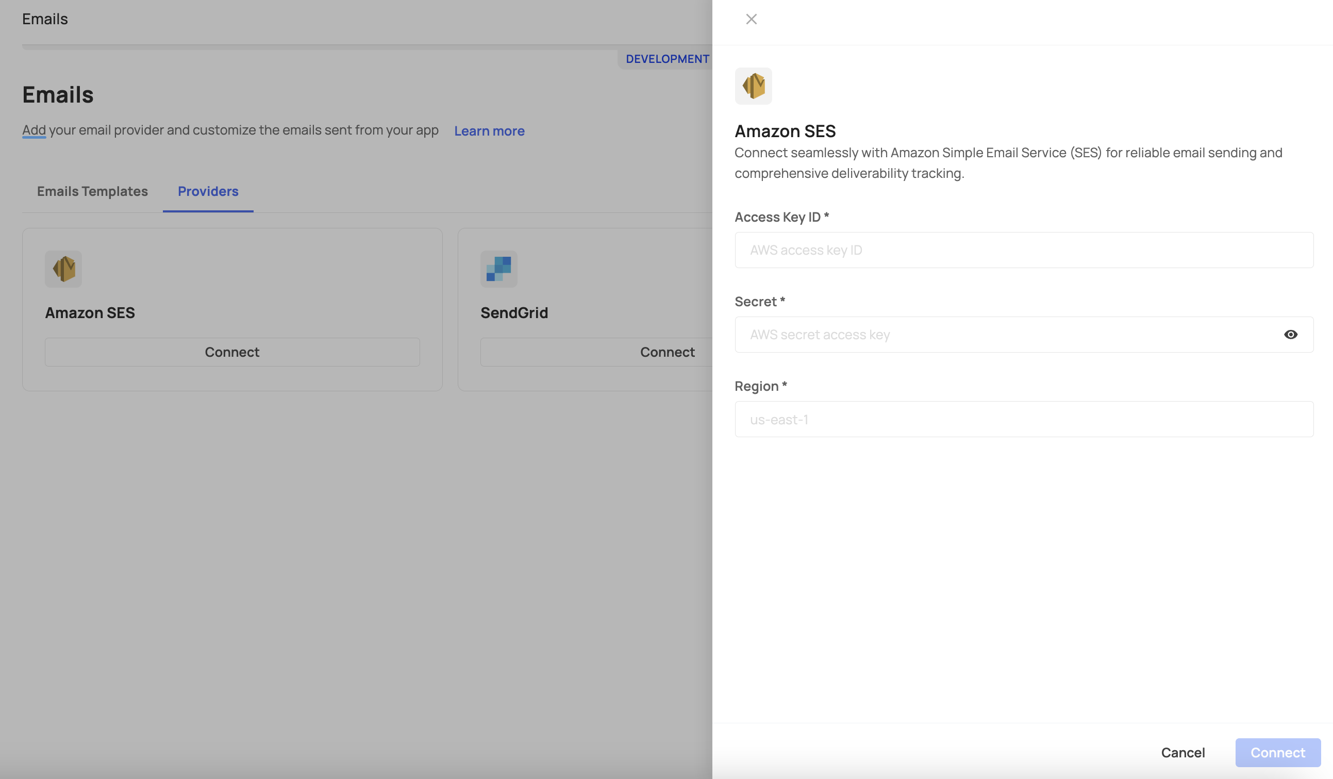The width and height of the screenshot is (1333, 779).
Task: Click the Amazon SES icon on provider card
Action: pos(63,269)
